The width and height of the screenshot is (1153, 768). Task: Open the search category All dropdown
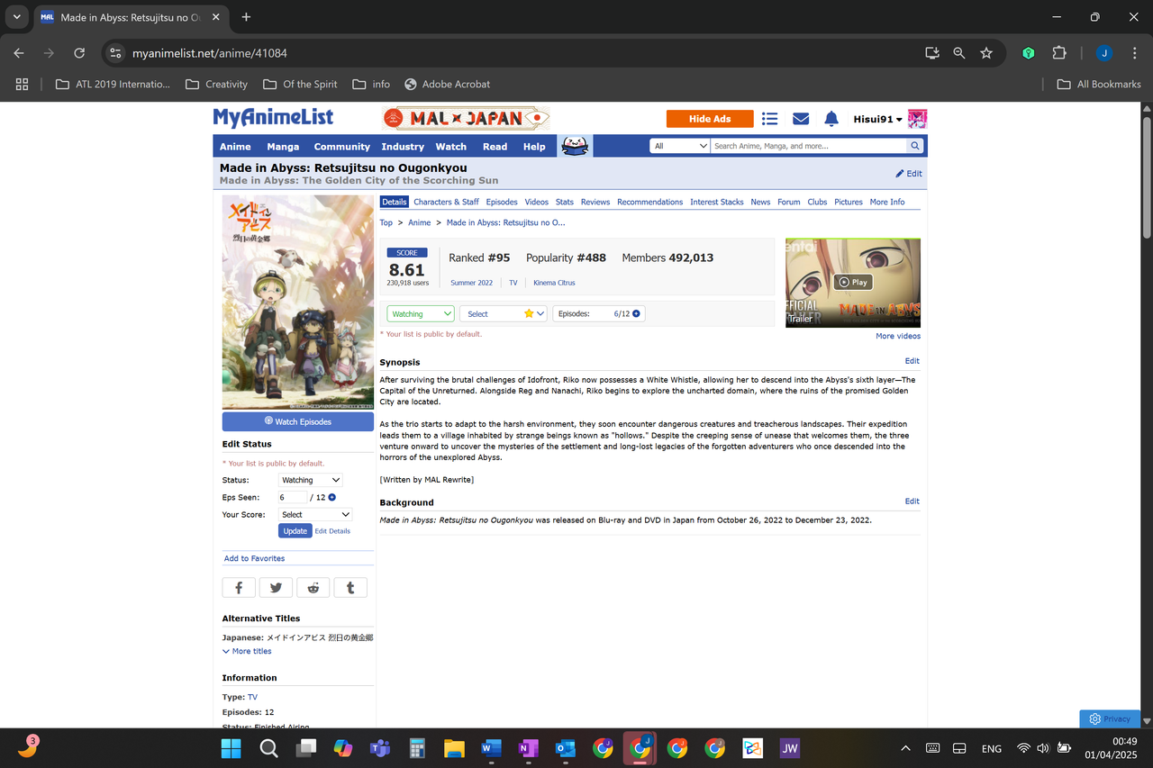(680, 146)
